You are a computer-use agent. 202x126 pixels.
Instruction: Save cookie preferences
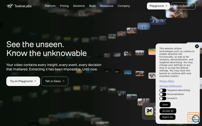[165, 105]
